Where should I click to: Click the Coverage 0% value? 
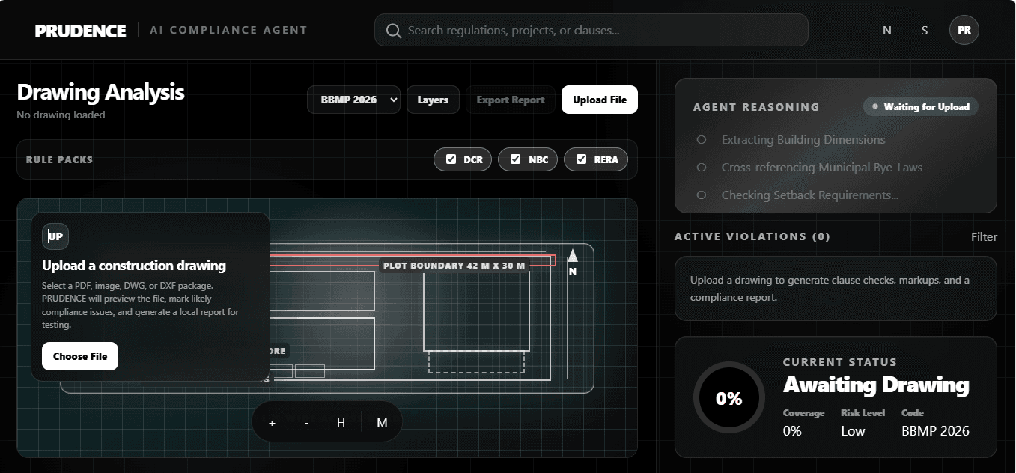pos(792,431)
